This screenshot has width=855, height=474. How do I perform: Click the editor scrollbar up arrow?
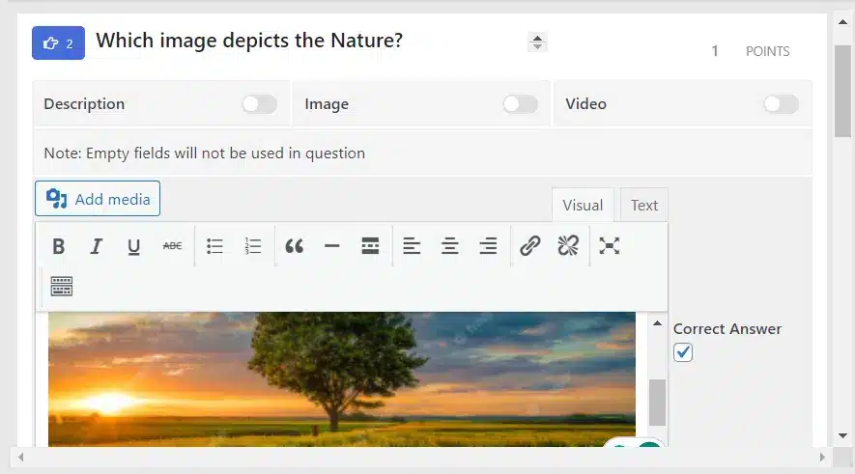[x=658, y=323]
